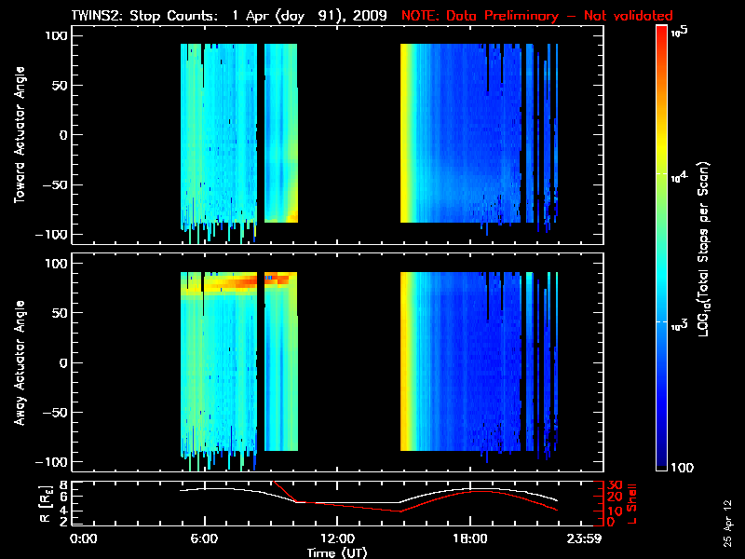
Task: Click the 18:00 time tick label
Action: pyautogui.click(x=469, y=539)
